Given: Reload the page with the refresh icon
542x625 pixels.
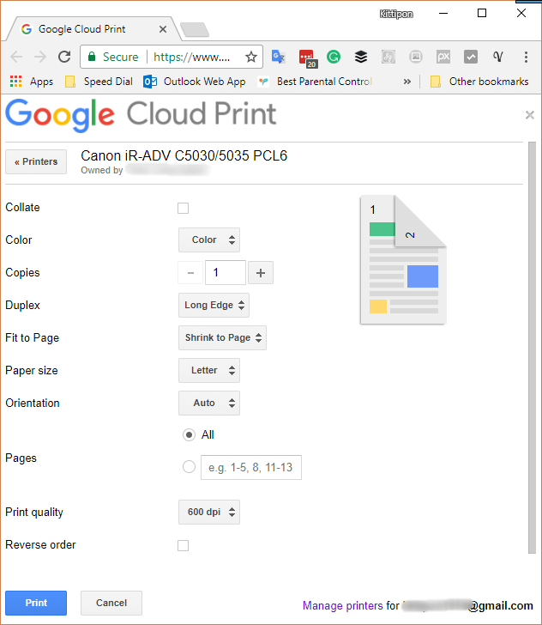Looking at the screenshot, I should [x=64, y=57].
